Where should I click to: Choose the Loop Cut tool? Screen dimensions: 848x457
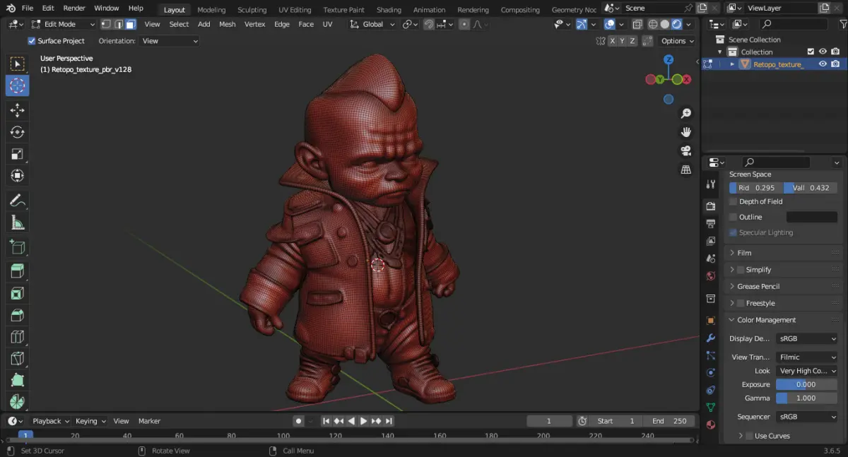(x=17, y=337)
